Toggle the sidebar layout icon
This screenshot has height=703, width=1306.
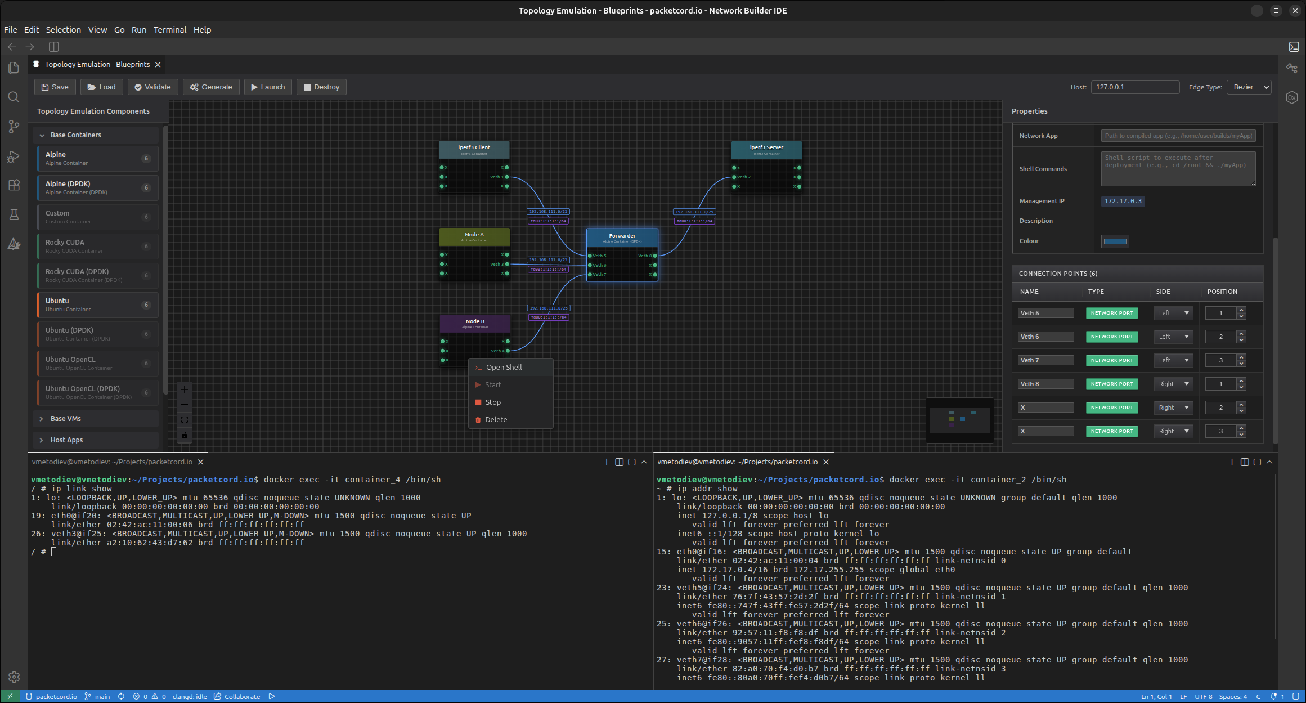54,47
